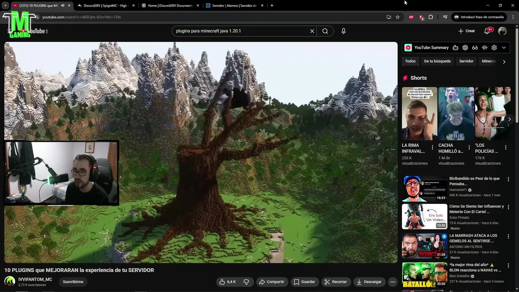Like the video with thumbs up
This screenshot has height=292, width=519.
point(227,282)
